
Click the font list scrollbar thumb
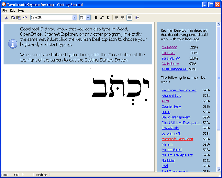point(218,78)
